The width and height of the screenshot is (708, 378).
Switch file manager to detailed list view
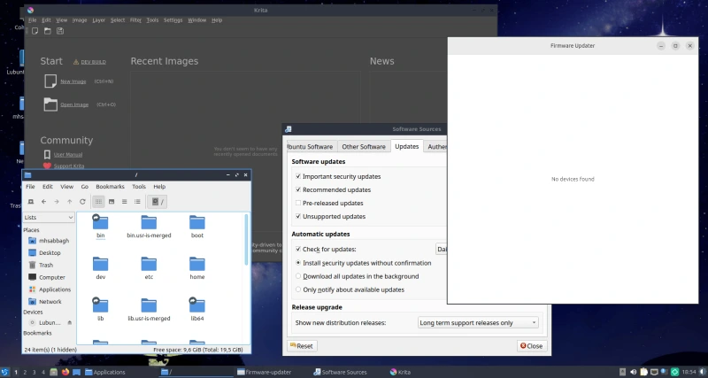pos(137,202)
